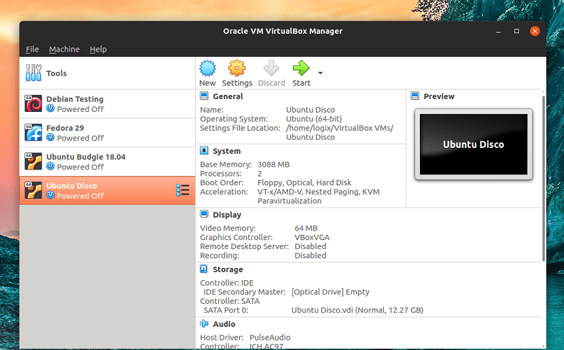The image size is (564, 350).
Task: Click the Ubuntu Disco preview thumbnail
Action: point(473,144)
